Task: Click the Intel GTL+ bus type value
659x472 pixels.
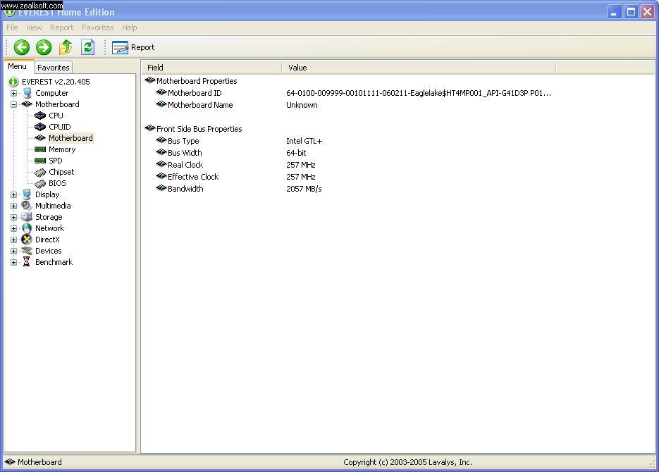Action: (304, 141)
